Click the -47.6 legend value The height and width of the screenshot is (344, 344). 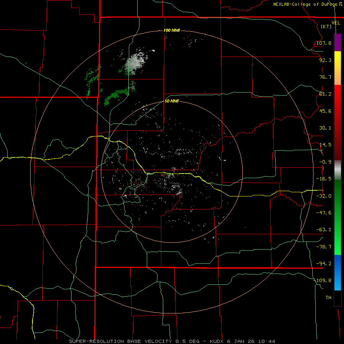pyautogui.click(x=324, y=213)
